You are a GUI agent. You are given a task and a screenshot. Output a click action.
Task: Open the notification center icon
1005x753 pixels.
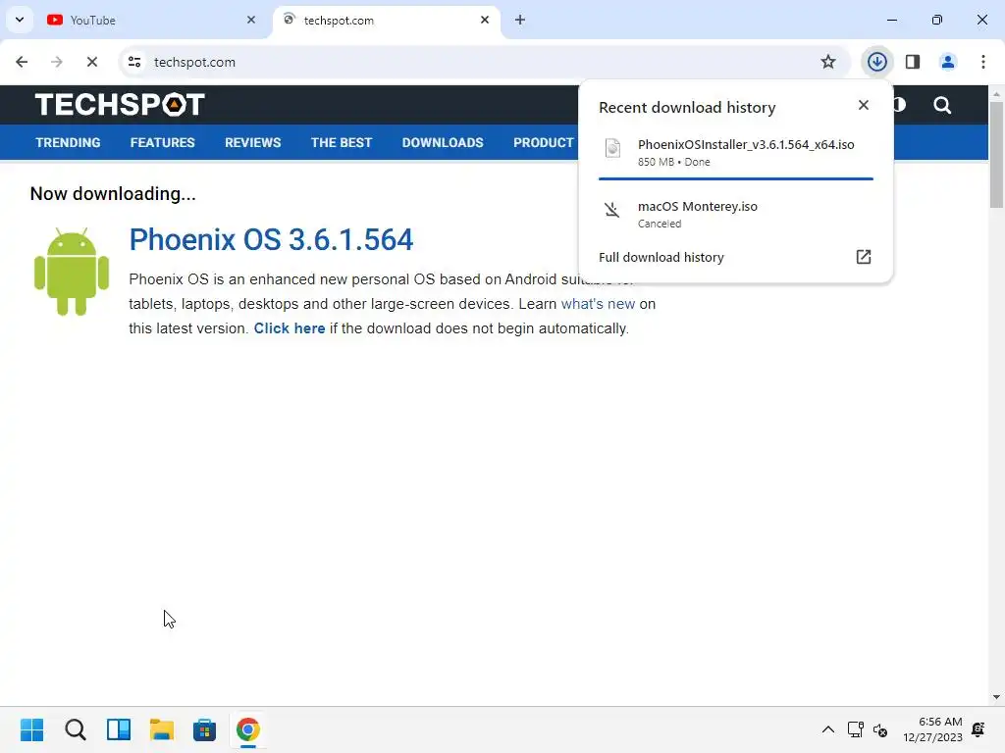pyautogui.click(x=979, y=729)
